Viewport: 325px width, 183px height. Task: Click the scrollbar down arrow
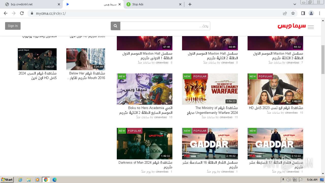point(323,174)
